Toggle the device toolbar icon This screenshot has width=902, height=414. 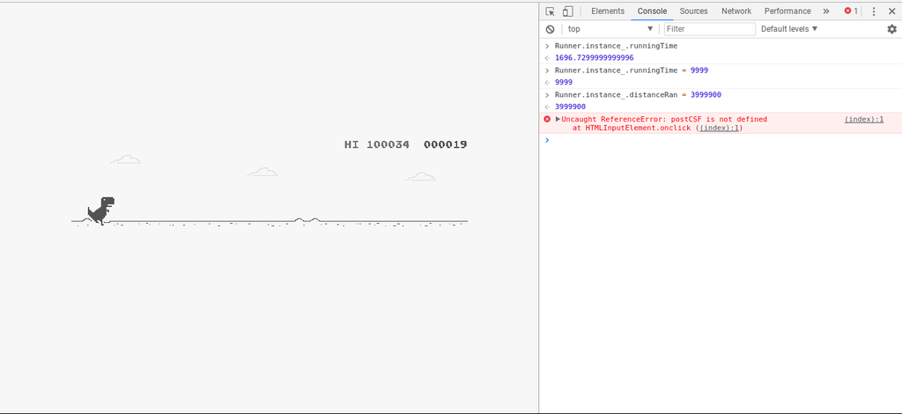[x=568, y=11]
